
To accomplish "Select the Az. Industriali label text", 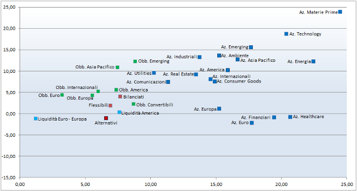I will [182, 57].
